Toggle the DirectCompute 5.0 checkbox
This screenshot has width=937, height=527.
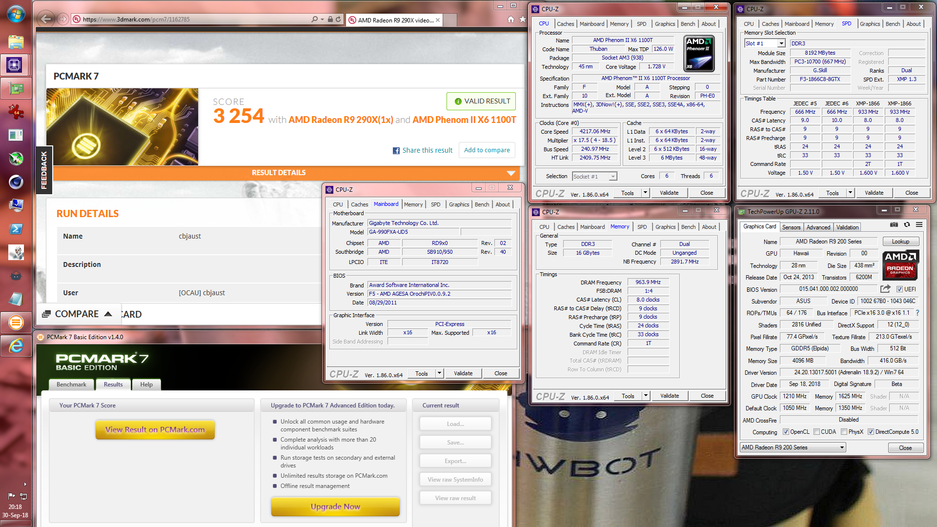[x=871, y=432]
